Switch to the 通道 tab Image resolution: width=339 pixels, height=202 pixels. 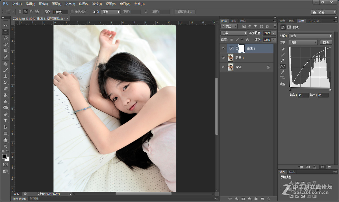pos(233,21)
